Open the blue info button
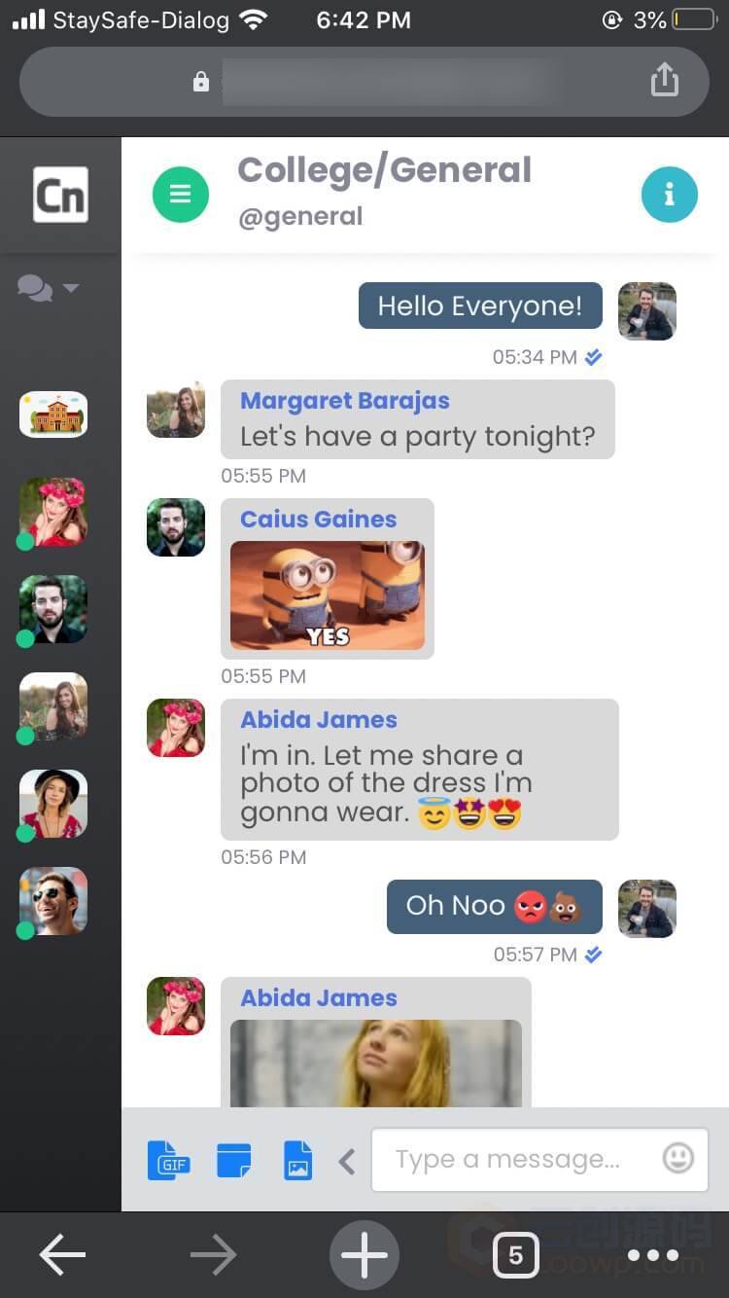The height and width of the screenshot is (1298, 729). tap(669, 195)
